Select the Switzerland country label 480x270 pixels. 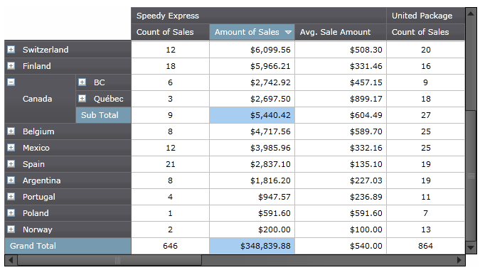(46, 50)
